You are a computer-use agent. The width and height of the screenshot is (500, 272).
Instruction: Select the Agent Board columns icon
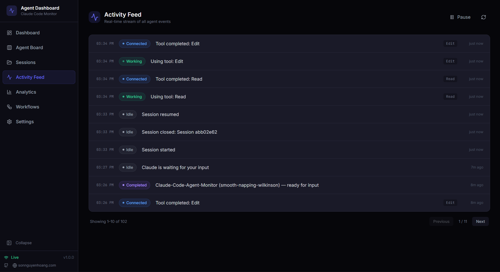(x=9, y=48)
